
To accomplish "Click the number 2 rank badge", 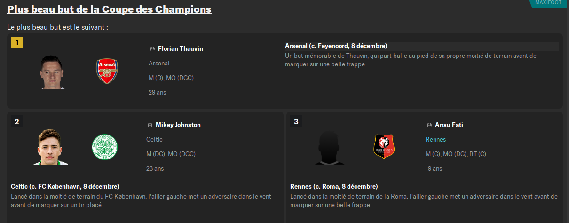I will tap(17, 122).
